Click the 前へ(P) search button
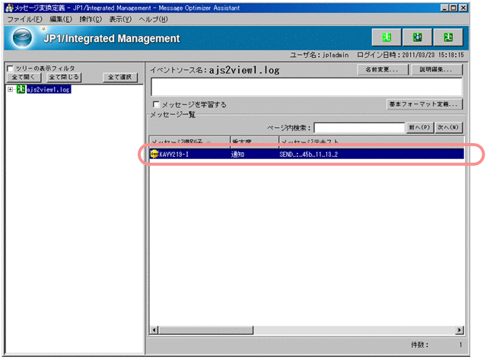Image resolution: width=487 pixels, height=360 pixels. pos(419,127)
